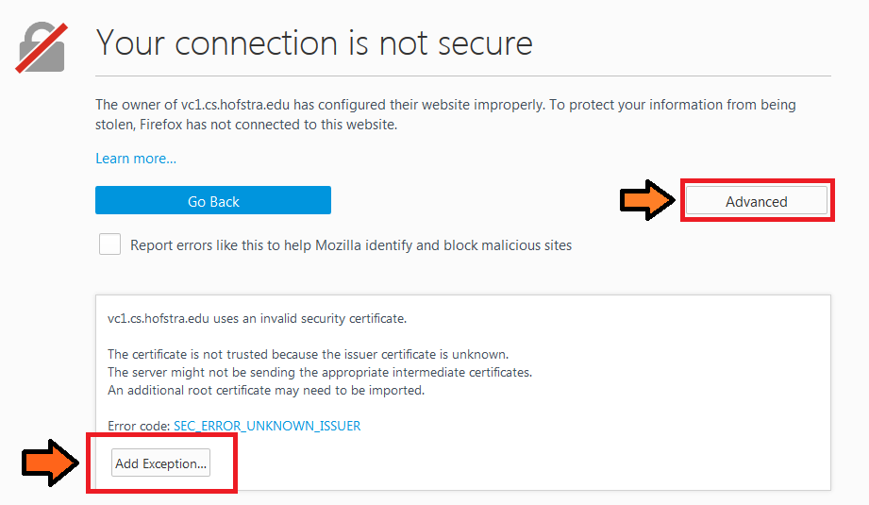Click the 'The owner of vc1.cs.hofstra.edu' paragraph line
This screenshot has height=505, width=869.
point(445,105)
